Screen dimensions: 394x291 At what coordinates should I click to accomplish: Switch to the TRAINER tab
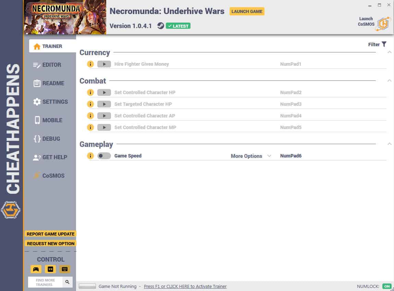pyautogui.click(x=52, y=46)
